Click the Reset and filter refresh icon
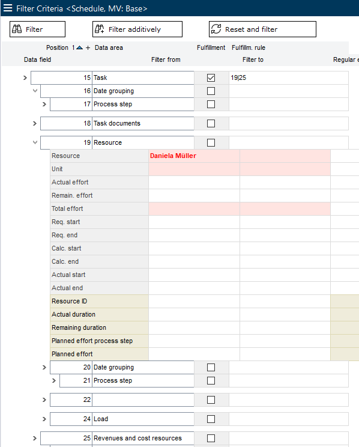 click(216, 29)
